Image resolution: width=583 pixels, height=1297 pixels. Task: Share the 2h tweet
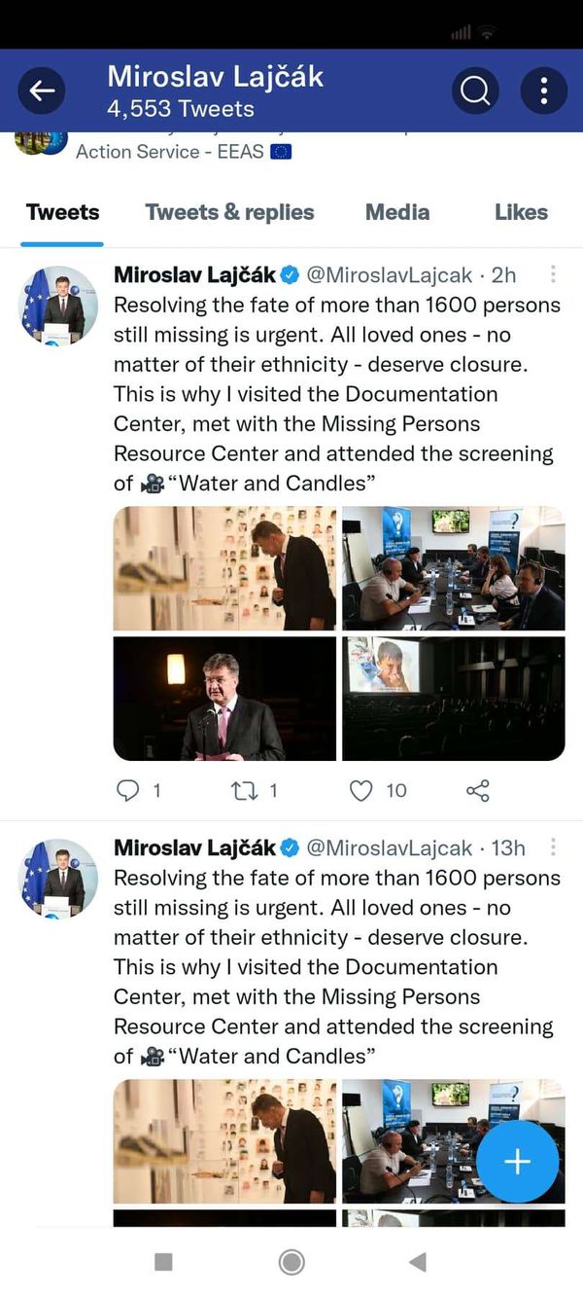[478, 790]
